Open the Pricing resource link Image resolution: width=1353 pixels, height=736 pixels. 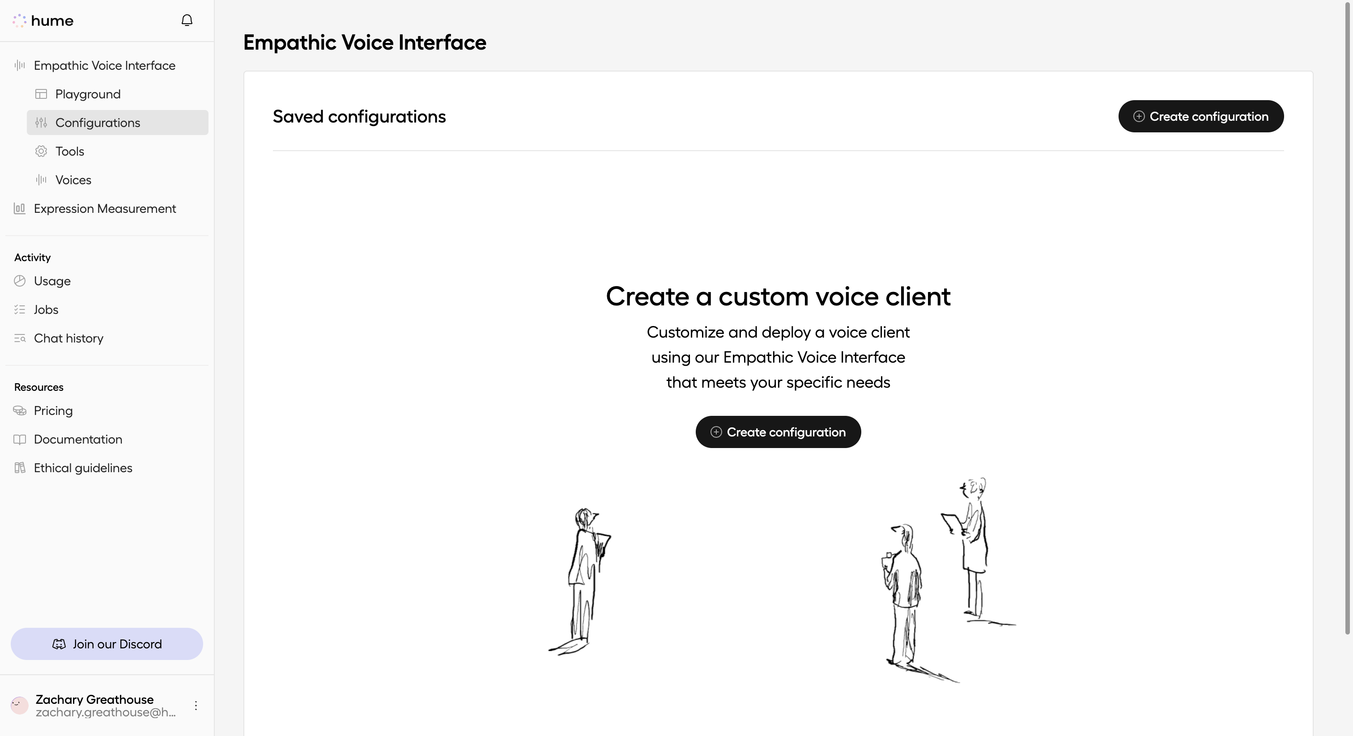53,410
